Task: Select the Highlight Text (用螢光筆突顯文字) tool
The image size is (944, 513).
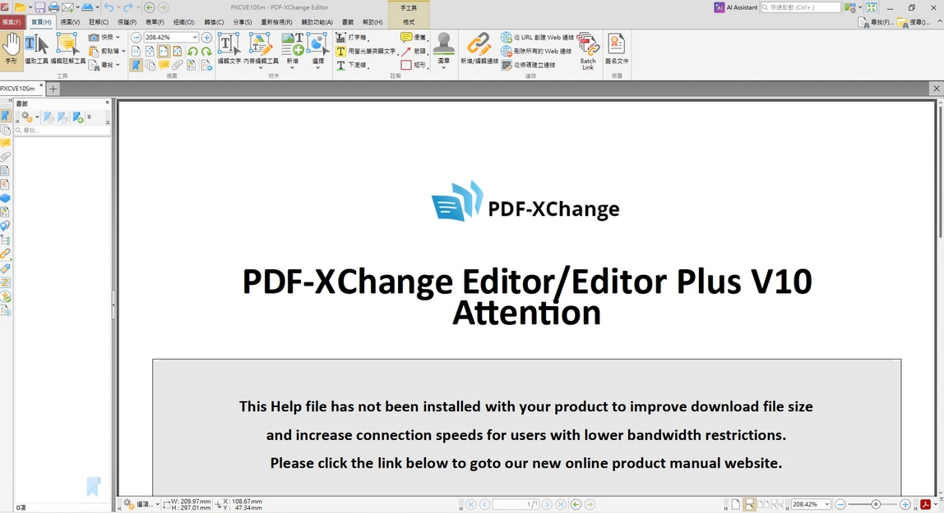Action: point(368,51)
